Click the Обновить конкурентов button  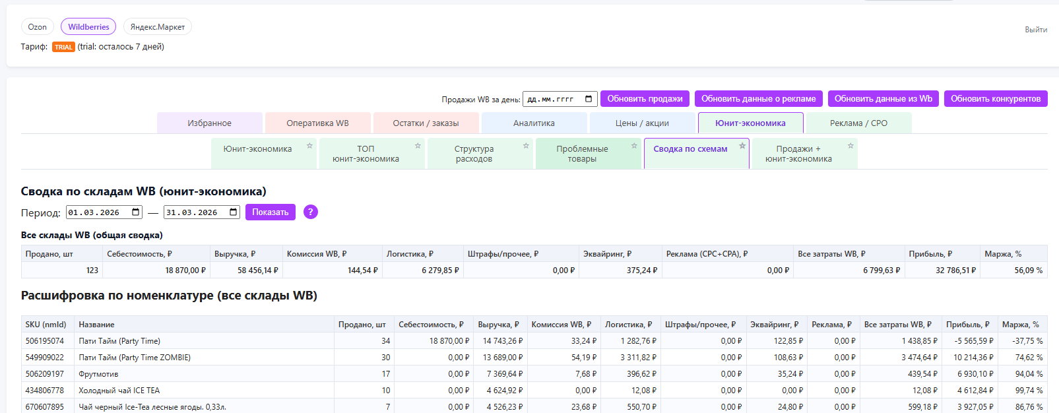[x=996, y=99]
